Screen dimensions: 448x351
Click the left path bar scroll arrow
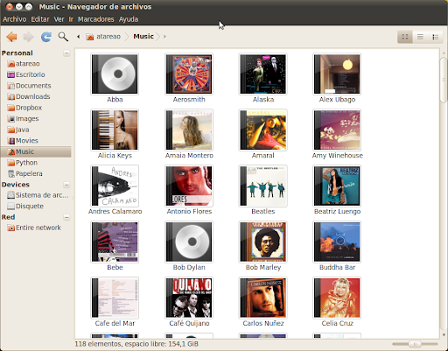pyautogui.click(x=78, y=37)
